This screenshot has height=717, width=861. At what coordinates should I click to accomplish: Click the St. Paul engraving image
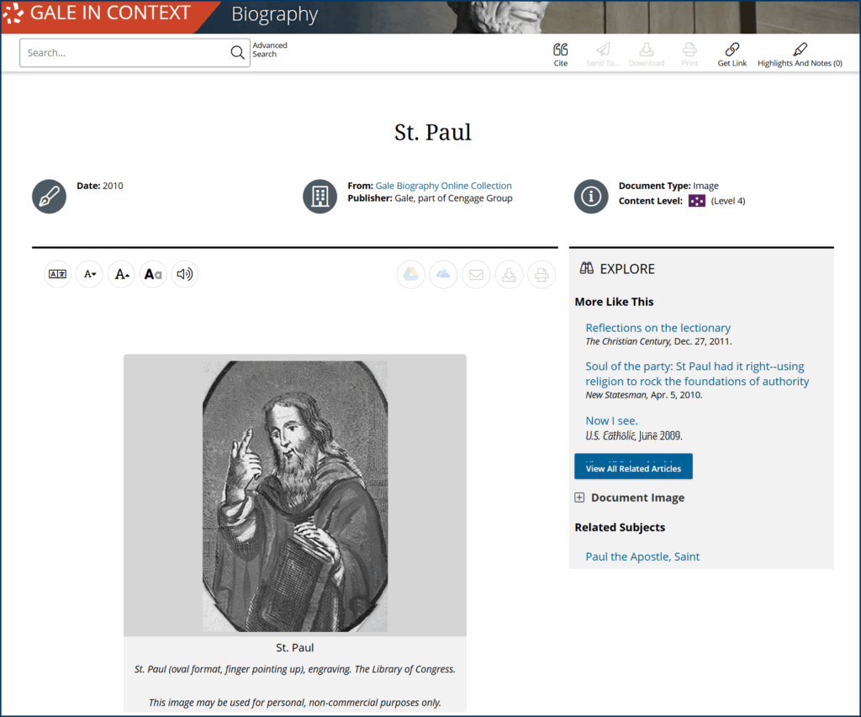click(295, 496)
